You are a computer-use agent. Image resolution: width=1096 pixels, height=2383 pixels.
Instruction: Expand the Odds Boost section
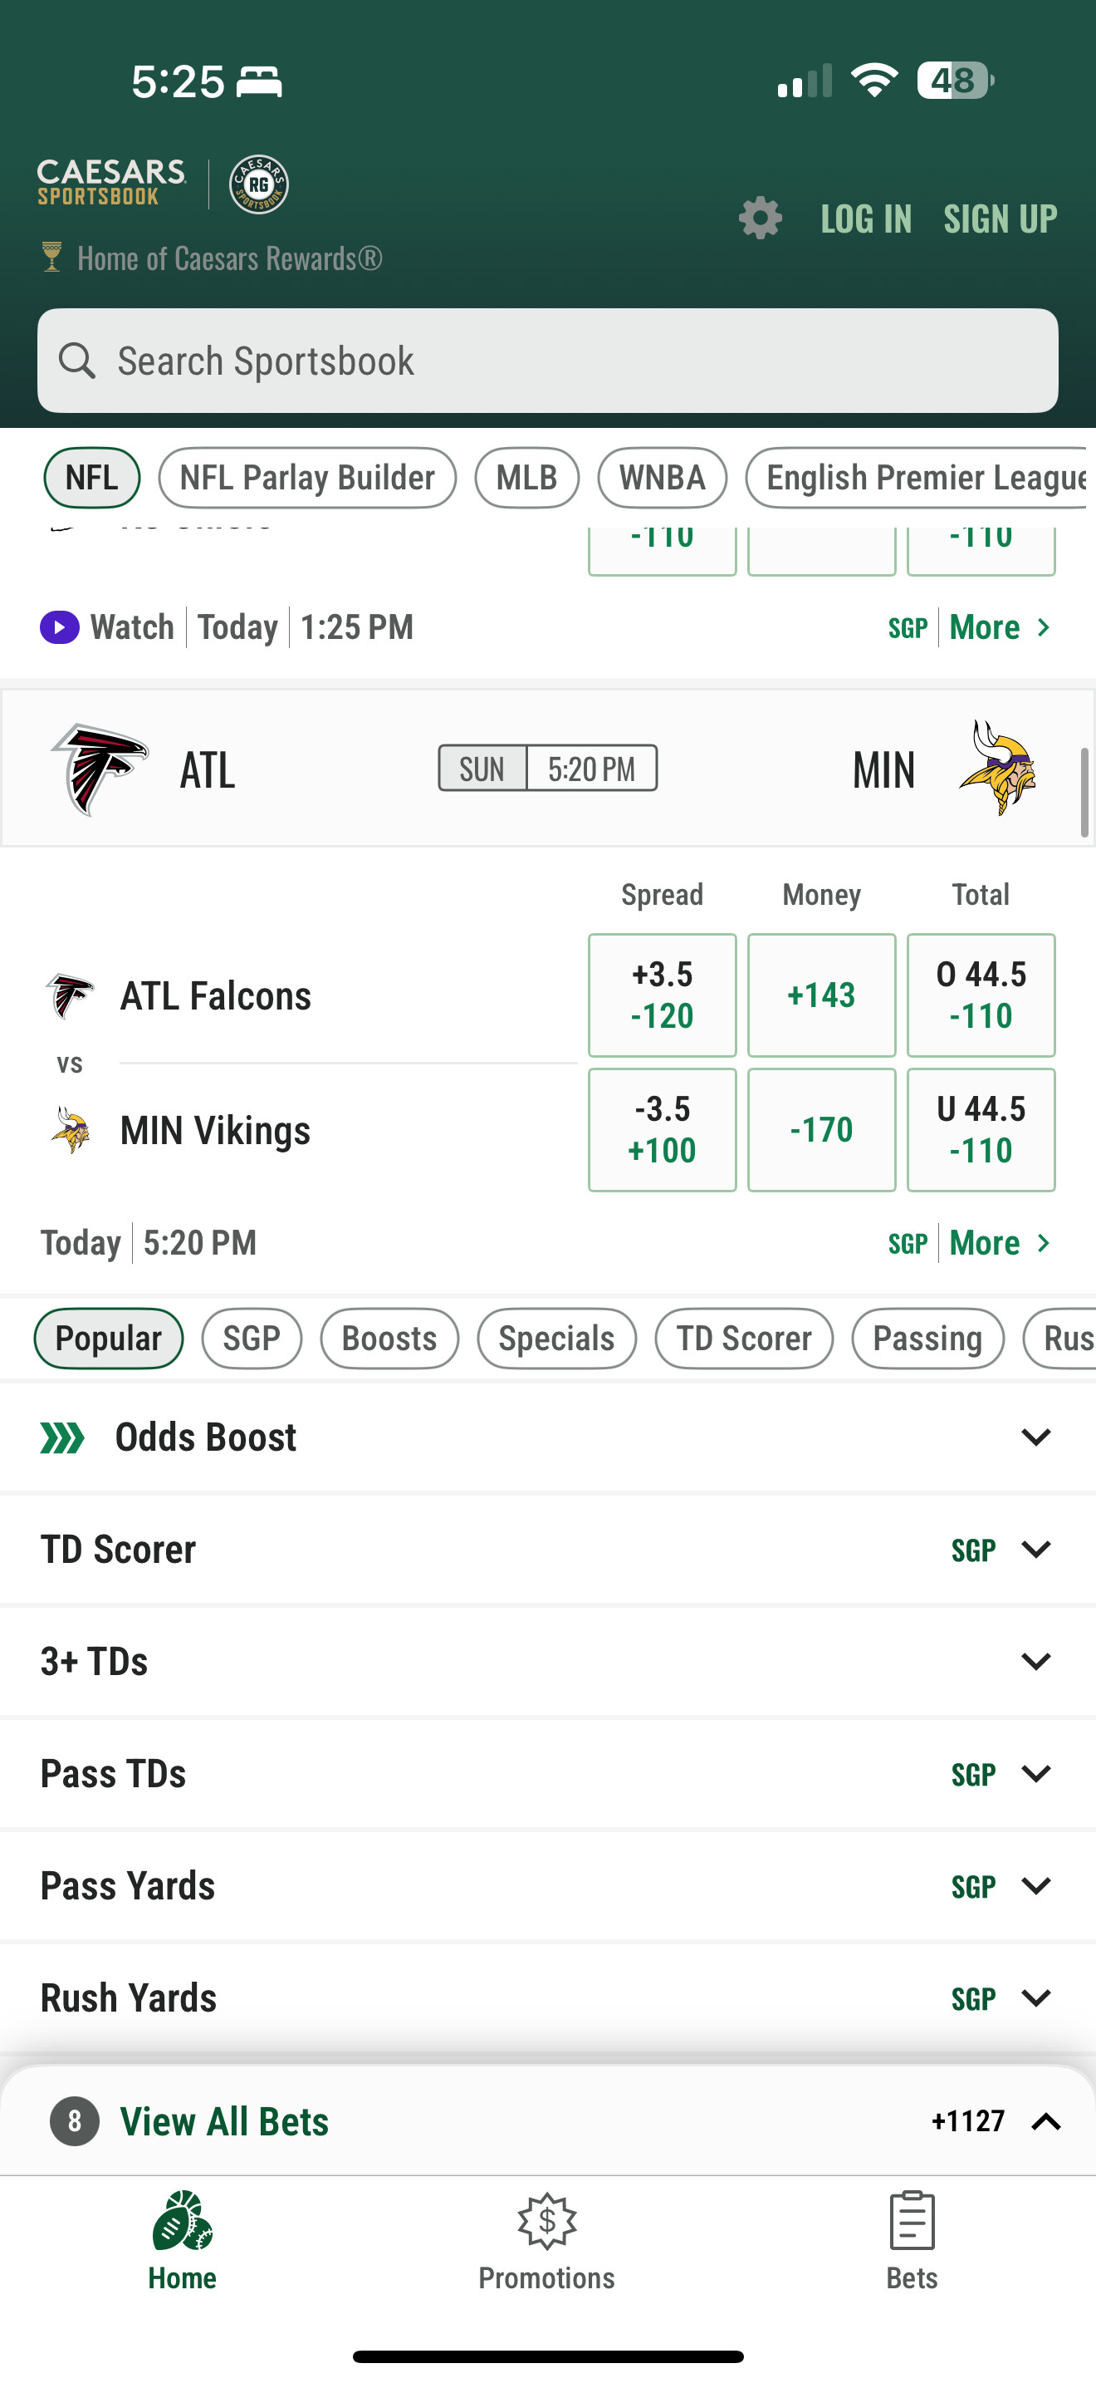click(1035, 1437)
